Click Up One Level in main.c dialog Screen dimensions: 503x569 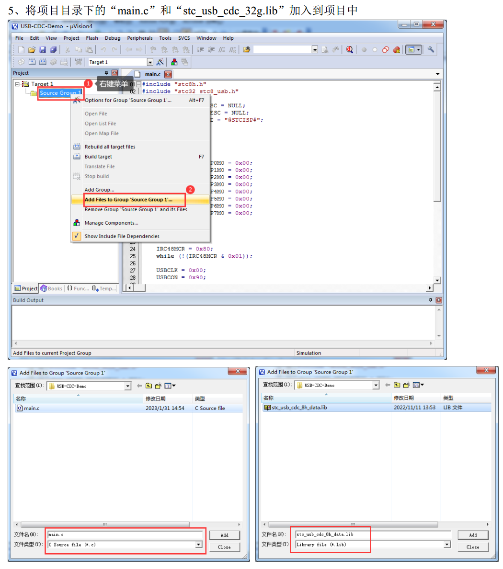point(149,386)
